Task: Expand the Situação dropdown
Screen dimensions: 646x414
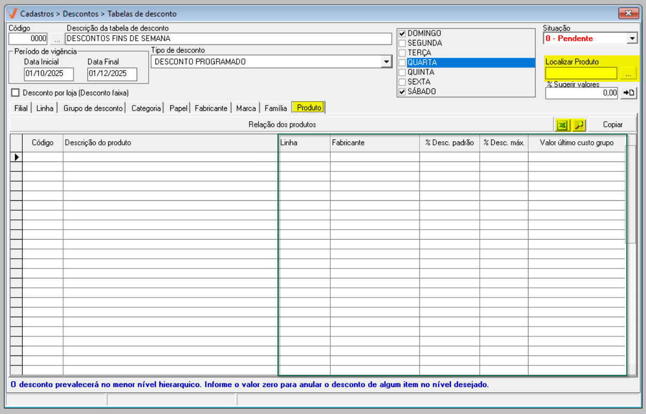Action: (x=632, y=38)
